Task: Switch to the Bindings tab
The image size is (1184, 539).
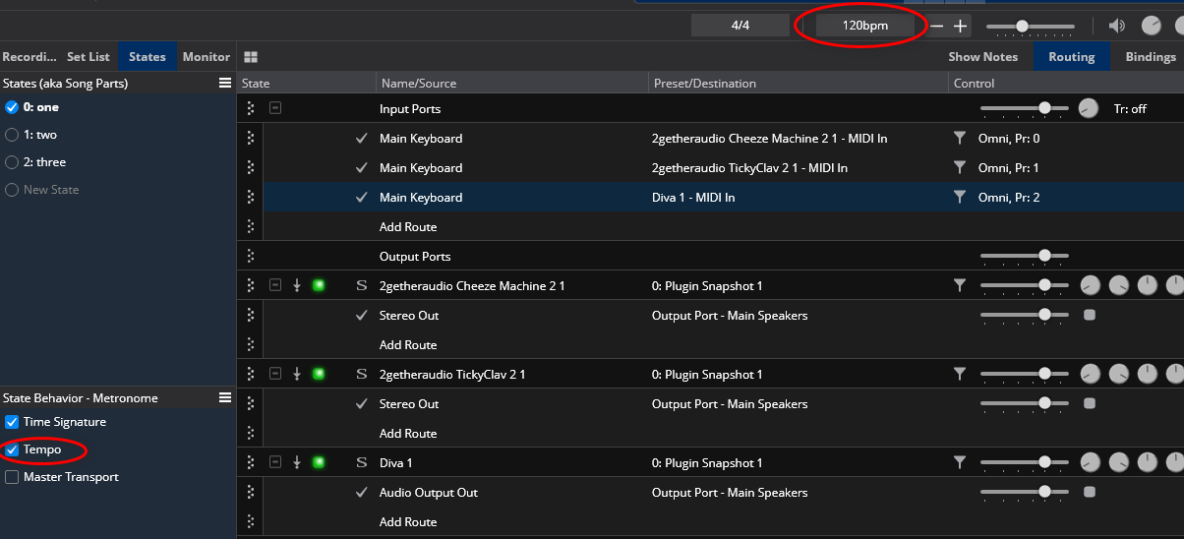Action: [x=1150, y=57]
